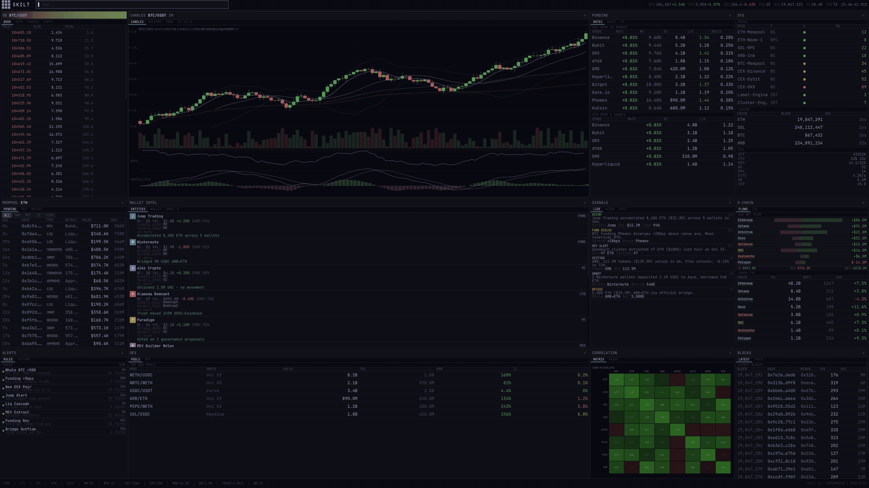Switch to the TRADES tab in order book

pos(33,22)
